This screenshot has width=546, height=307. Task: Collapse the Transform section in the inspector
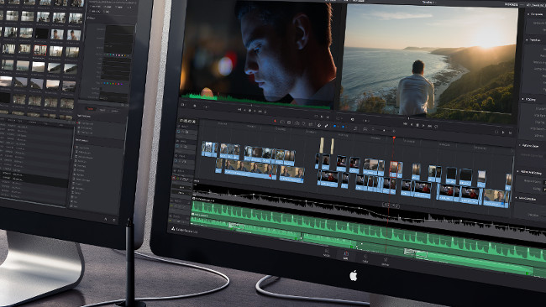click(534, 40)
